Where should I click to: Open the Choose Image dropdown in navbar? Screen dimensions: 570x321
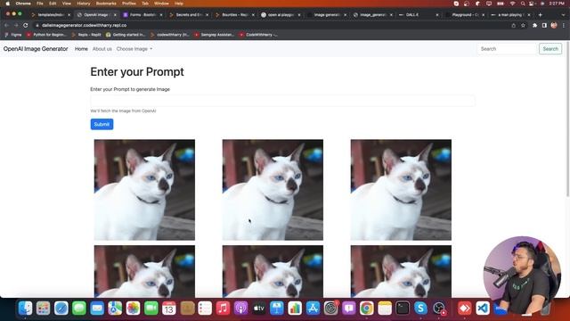pyautogui.click(x=134, y=49)
